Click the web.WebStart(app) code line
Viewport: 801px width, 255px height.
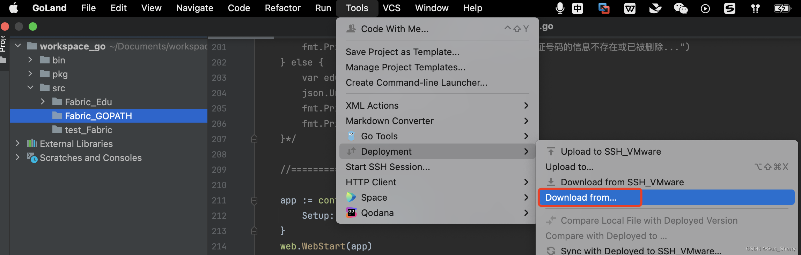coord(326,246)
